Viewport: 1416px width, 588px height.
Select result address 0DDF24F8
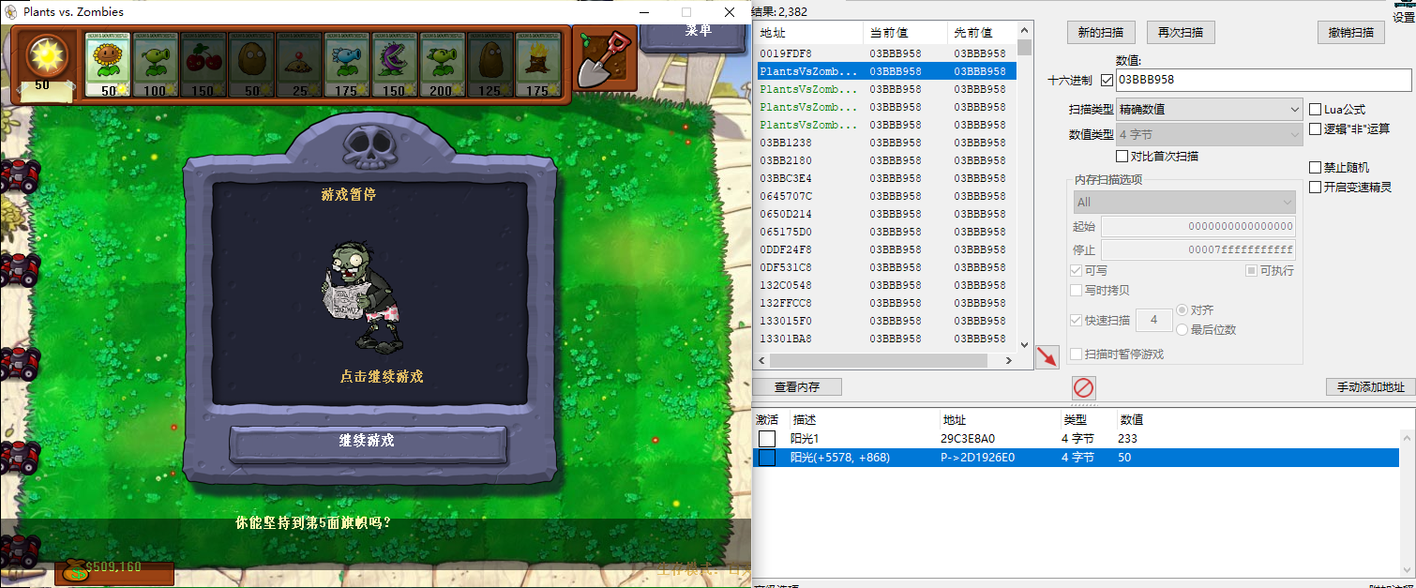tap(786, 249)
